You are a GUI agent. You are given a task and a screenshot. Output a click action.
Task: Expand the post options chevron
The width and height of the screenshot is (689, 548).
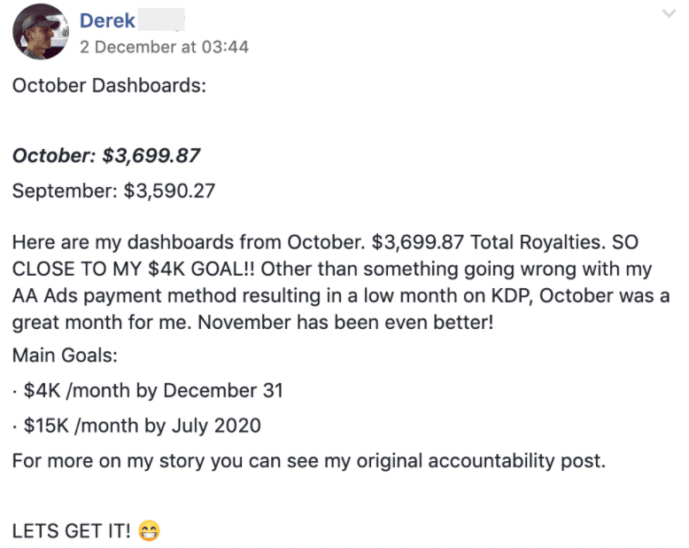pyautogui.click(x=669, y=14)
